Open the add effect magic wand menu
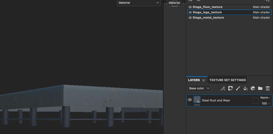The image size is (273, 134). click(223, 88)
